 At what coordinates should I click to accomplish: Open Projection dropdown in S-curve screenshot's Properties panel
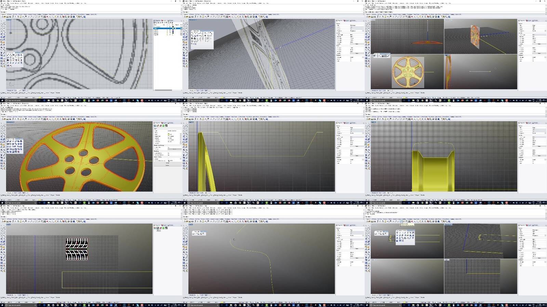[x=357, y=236]
